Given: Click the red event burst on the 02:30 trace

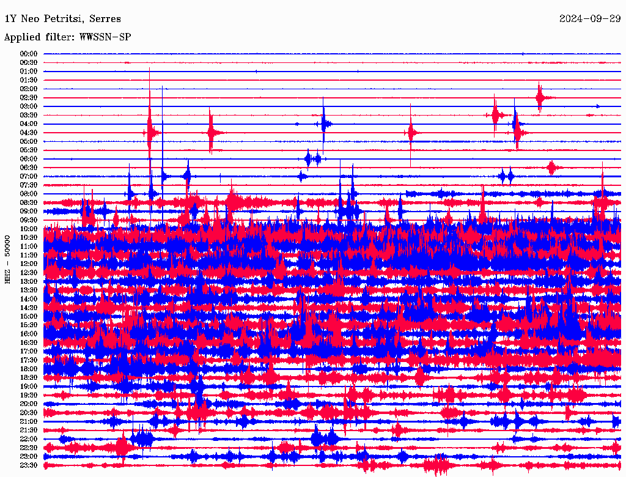Looking at the screenshot, I should point(540,97).
